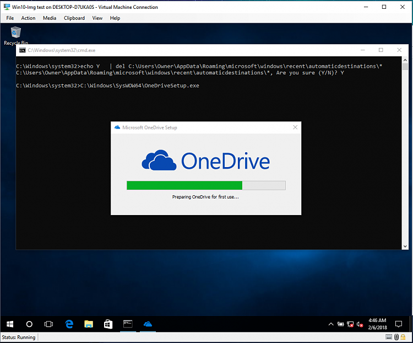
Task: Click the cmd window scroll-up arrow
Action: pyautogui.click(x=405, y=60)
